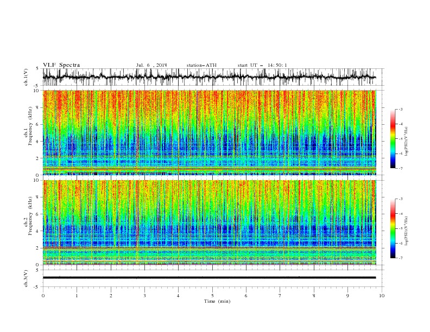Click time axis tick label "8" at bottom

(x=314, y=296)
